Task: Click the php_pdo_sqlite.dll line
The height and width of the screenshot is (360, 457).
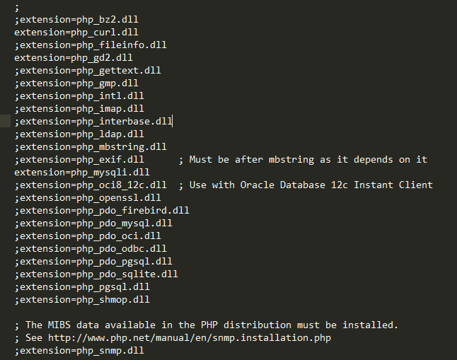Action: tap(96, 274)
